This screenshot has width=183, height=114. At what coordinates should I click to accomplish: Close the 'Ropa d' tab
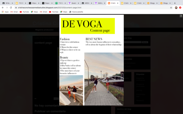(x=52, y=3)
